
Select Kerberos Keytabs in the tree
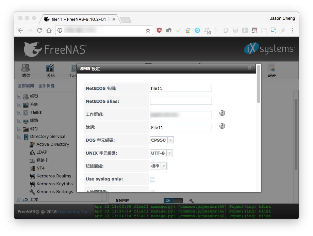point(54,184)
